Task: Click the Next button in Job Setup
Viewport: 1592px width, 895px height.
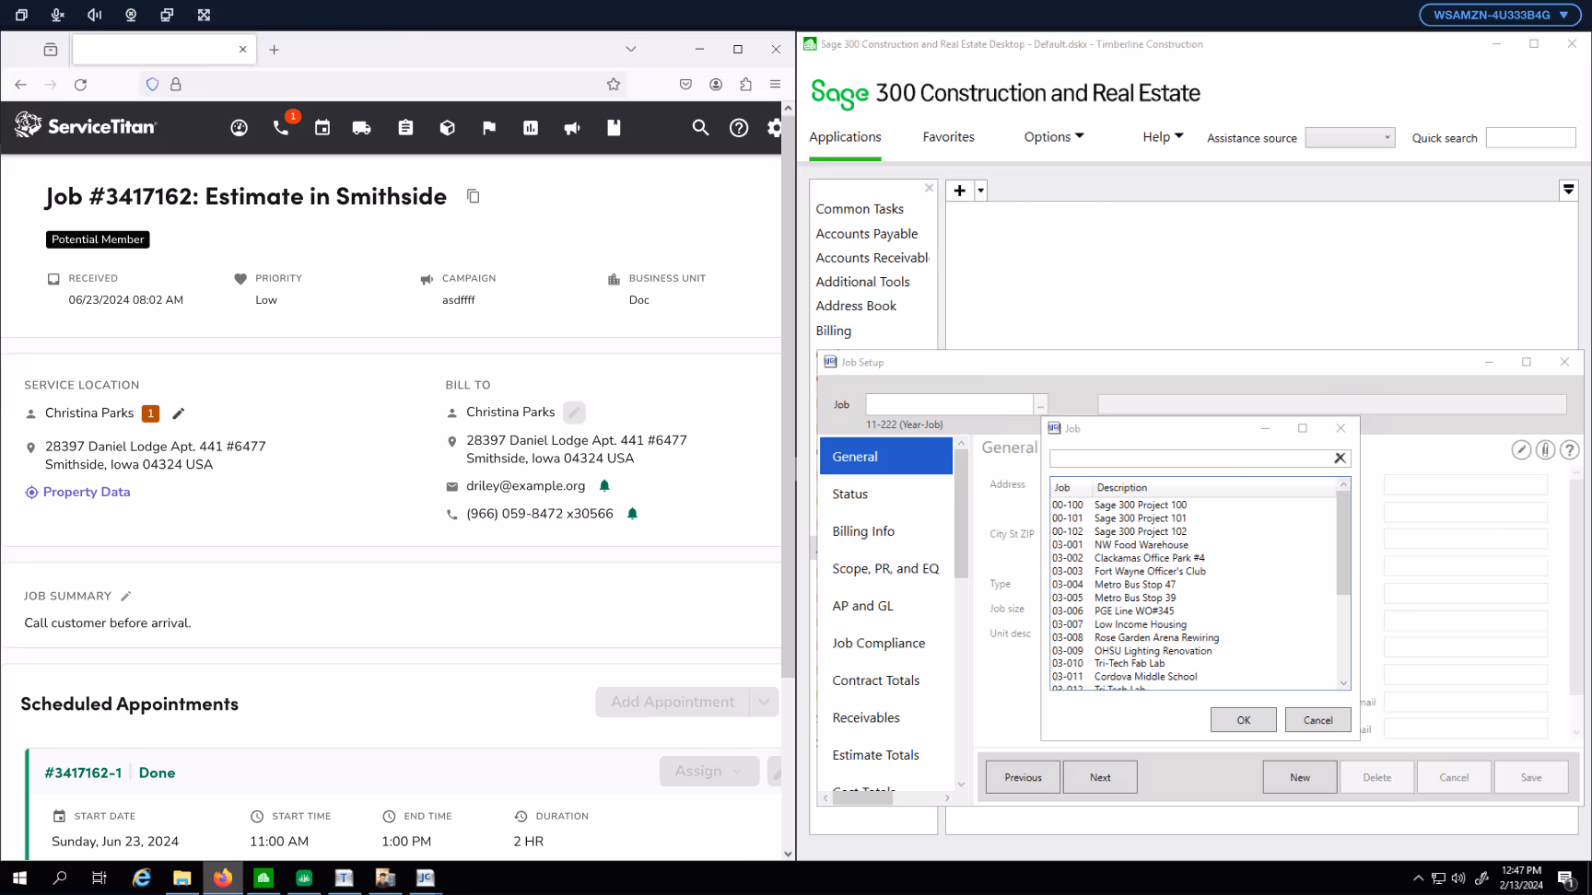Action: [1100, 777]
